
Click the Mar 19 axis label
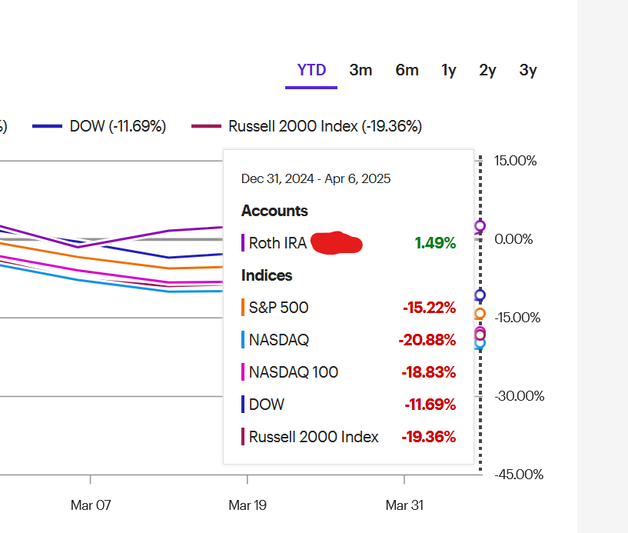click(x=248, y=505)
